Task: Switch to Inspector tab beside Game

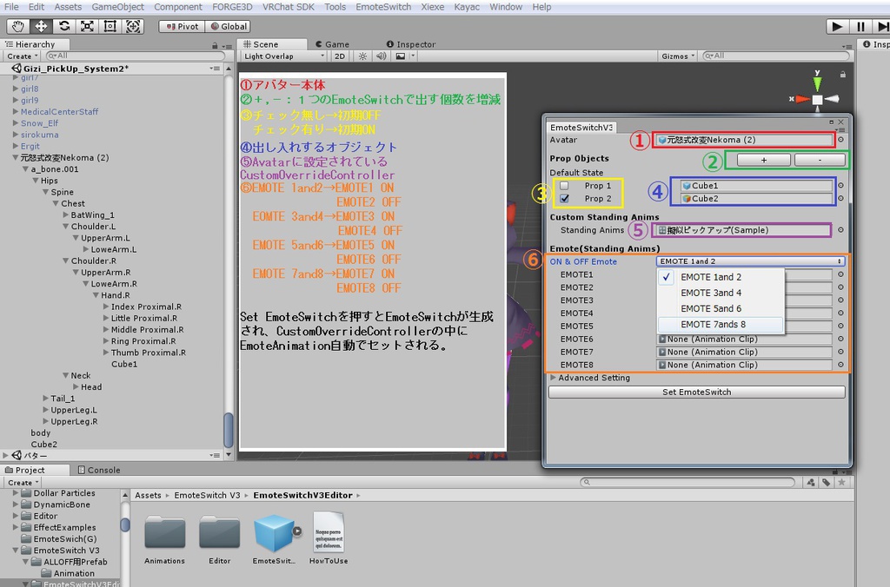Action: tap(411, 44)
